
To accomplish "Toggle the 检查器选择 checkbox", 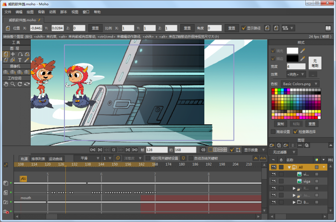I will (x=296, y=131).
